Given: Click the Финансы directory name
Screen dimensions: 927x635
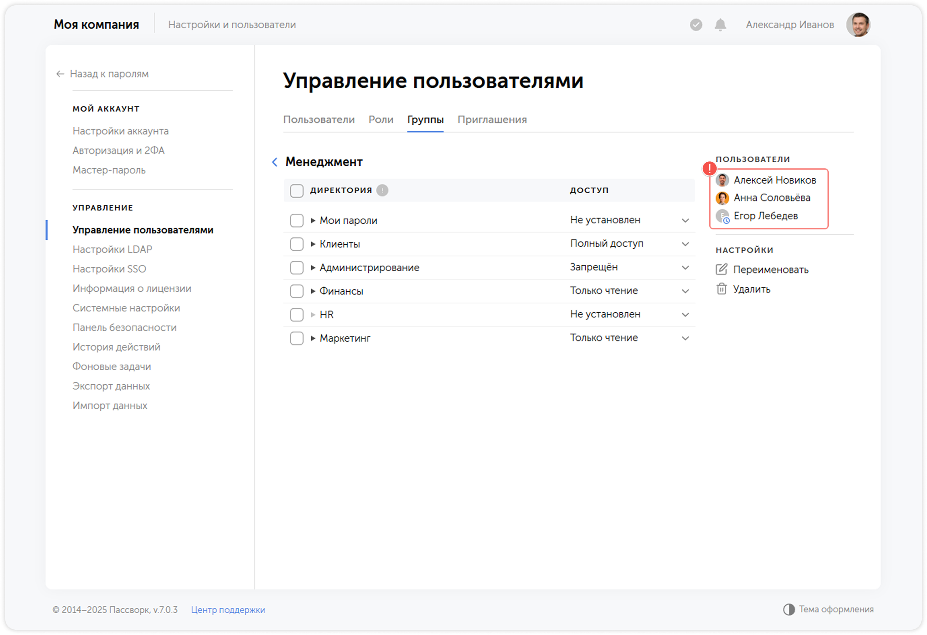Looking at the screenshot, I should (x=341, y=291).
